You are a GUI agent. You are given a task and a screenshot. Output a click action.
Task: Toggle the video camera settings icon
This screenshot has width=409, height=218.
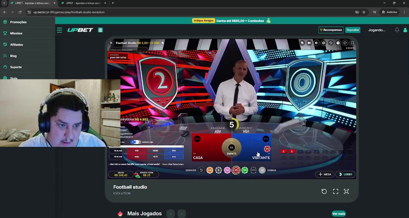pos(309,43)
